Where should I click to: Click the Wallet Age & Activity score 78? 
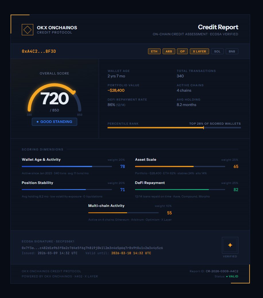(122, 166)
